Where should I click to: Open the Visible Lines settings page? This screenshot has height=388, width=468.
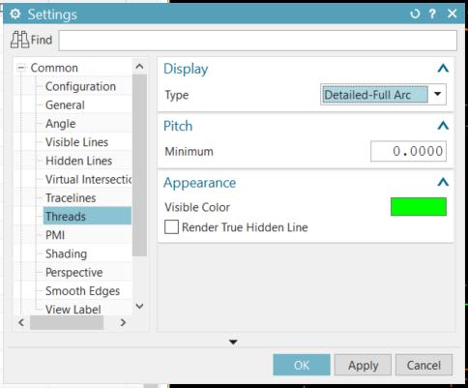coord(76,142)
